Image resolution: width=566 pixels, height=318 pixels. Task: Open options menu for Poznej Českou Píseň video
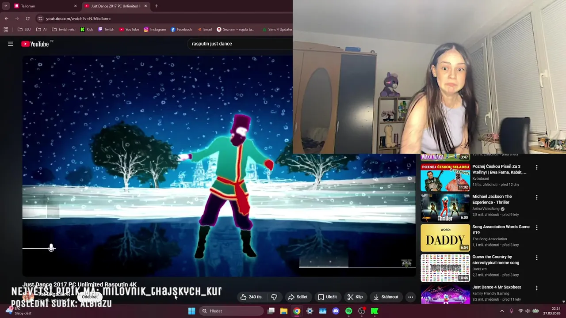537,167
